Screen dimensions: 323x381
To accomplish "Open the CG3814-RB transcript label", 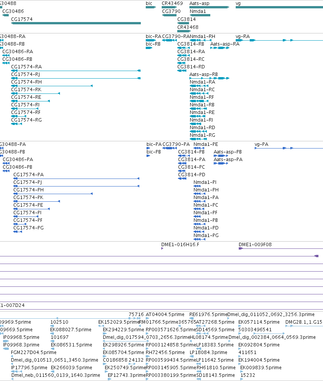I will 191,44.
